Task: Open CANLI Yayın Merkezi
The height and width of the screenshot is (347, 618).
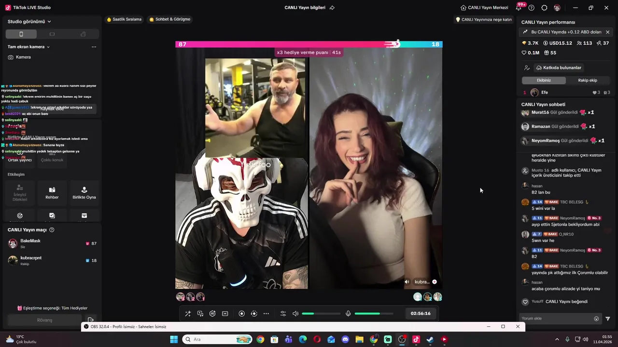Action: pyautogui.click(x=484, y=8)
